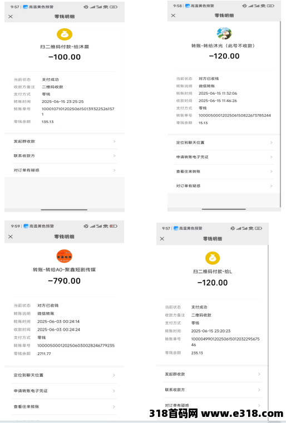Screen dimensions: 286x423
Task: Select the title 转账-转给A0-聚鑫短剧传媒
Action: coord(64,269)
